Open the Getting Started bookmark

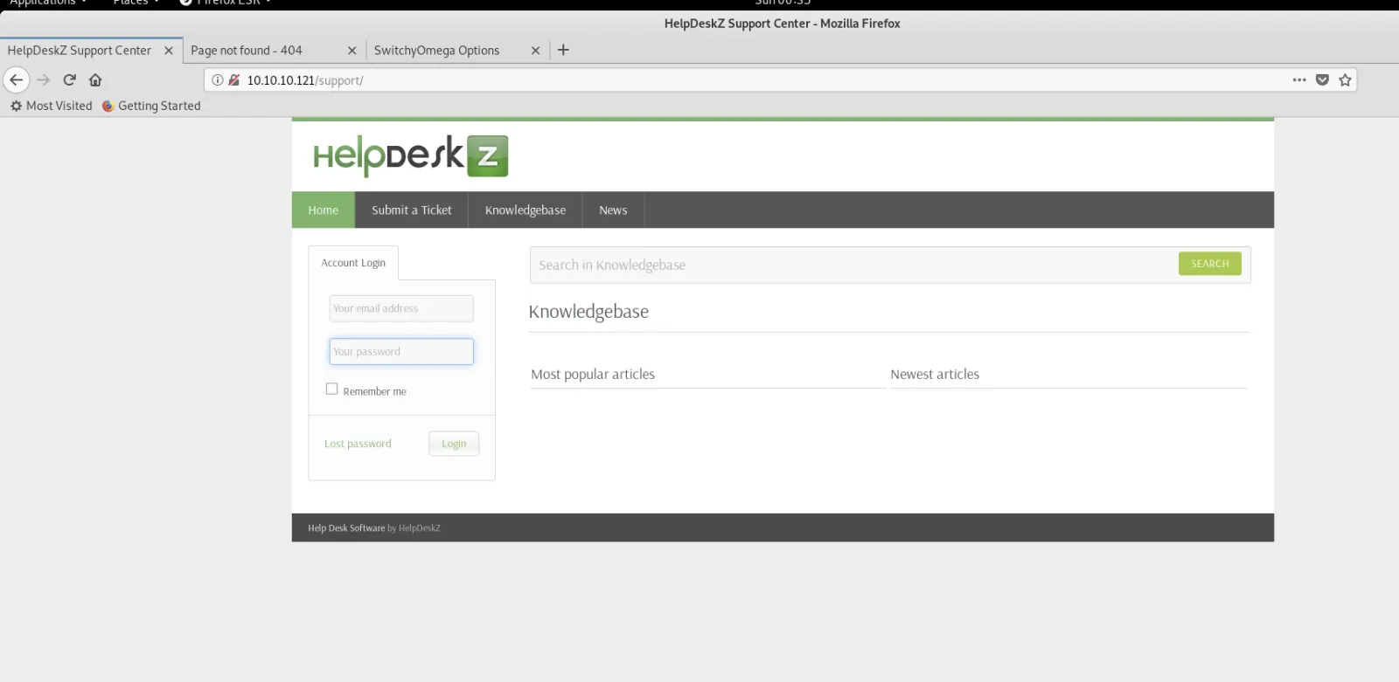(151, 106)
